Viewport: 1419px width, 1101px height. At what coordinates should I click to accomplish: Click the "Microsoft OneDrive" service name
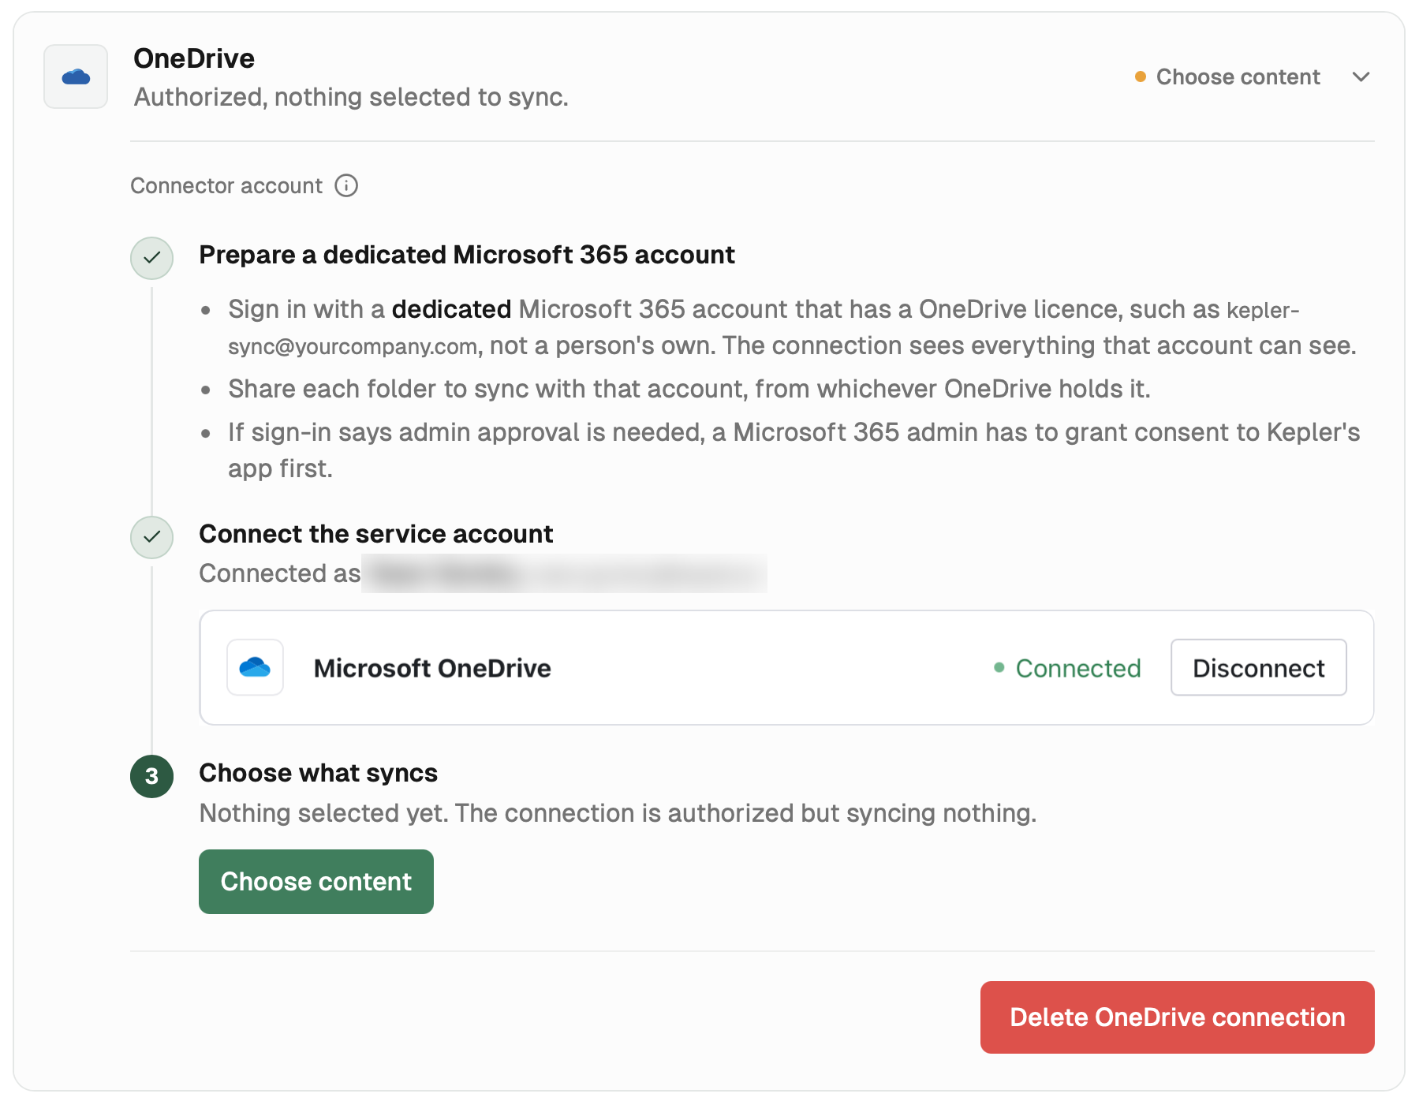tap(432, 668)
